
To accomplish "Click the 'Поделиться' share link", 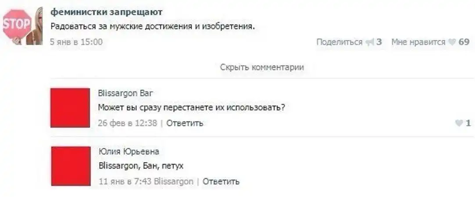I will (x=339, y=42).
